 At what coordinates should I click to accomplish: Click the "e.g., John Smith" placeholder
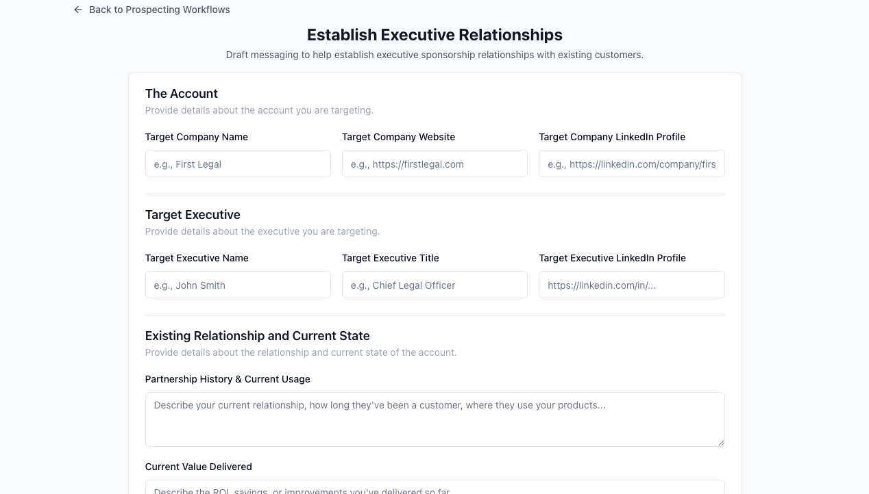pyautogui.click(x=189, y=285)
